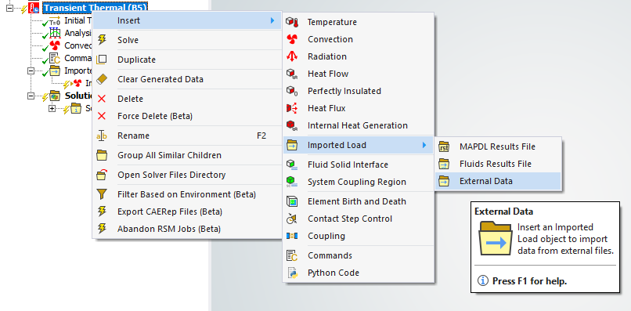Viewport: 631px width, 311px height.
Task: Click the Radiation icon
Action: coord(292,57)
